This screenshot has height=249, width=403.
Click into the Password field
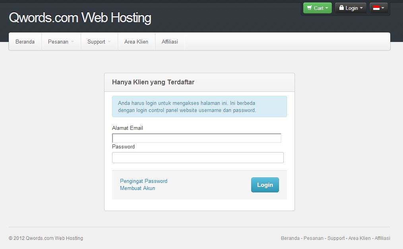point(198,158)
